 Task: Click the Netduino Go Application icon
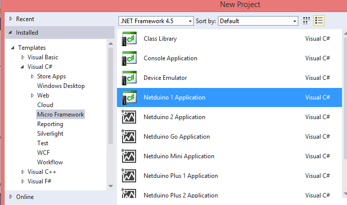click(129, 137)
